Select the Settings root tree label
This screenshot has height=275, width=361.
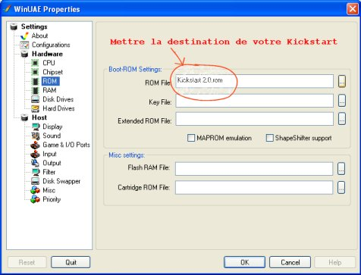click(34, 27)
